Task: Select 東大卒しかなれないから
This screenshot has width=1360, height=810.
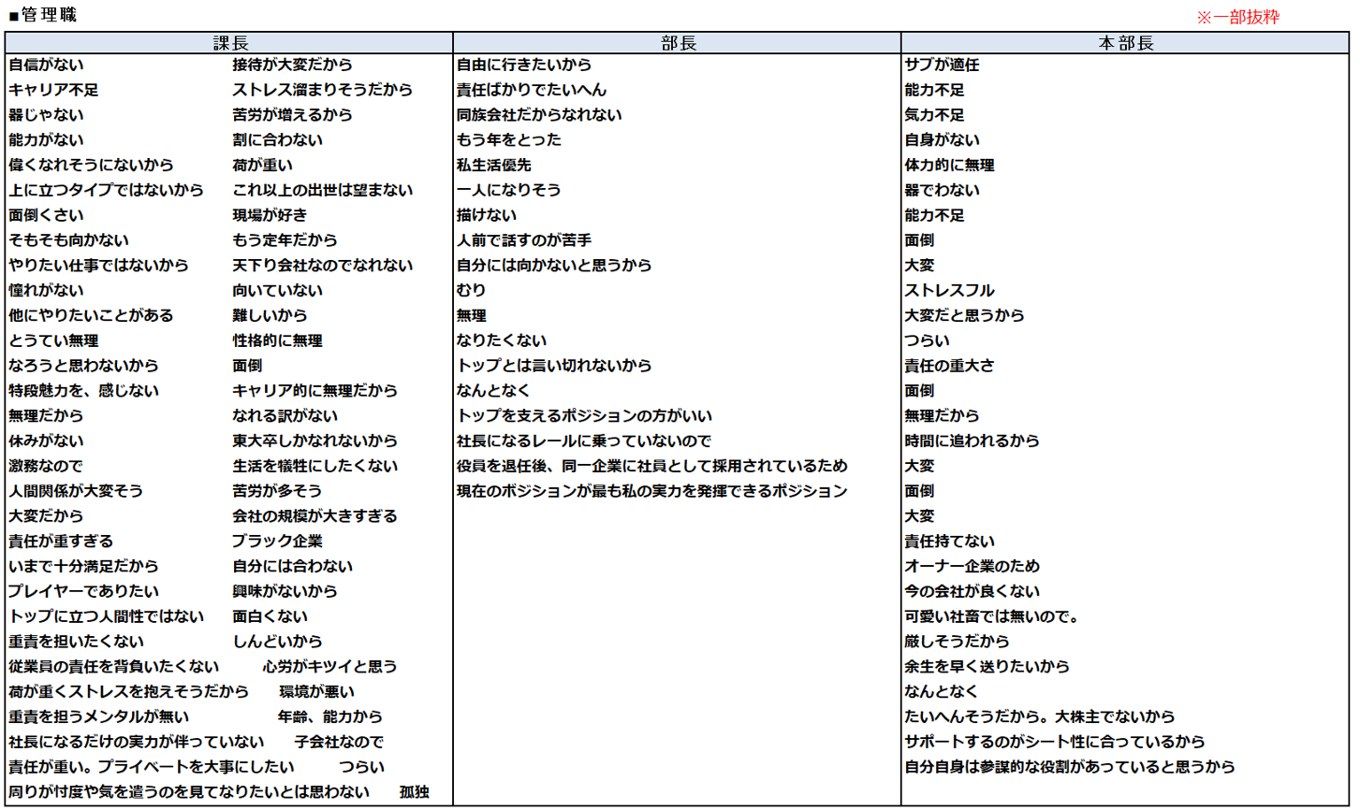Action: coord(315,441)
